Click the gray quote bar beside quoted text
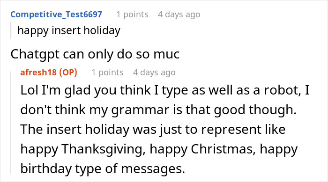Image resolution: width=328 pixels, height=182 pixels. pos(10,30)
